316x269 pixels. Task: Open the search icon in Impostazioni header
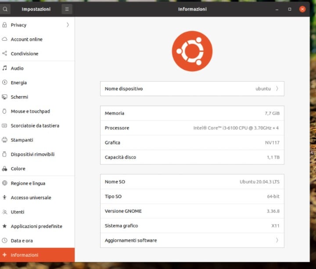click(x=5, y=9)
